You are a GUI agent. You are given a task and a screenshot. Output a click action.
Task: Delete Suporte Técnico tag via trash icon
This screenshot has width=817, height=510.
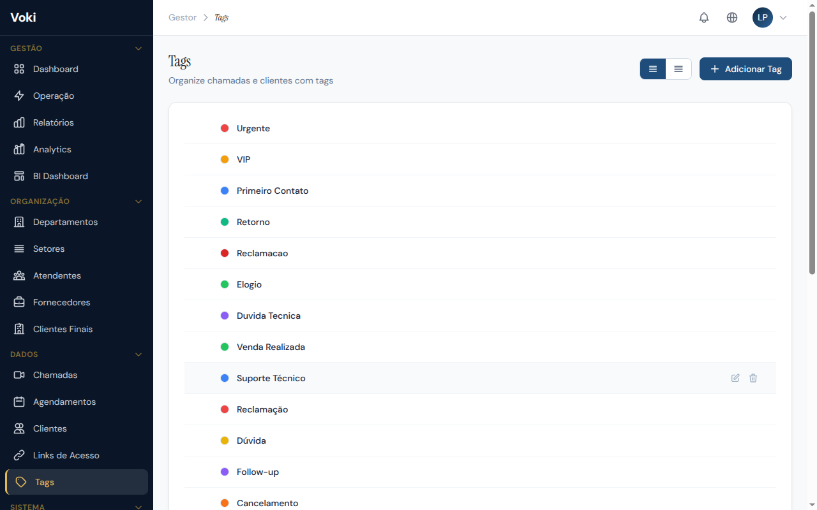pos(753,378)
